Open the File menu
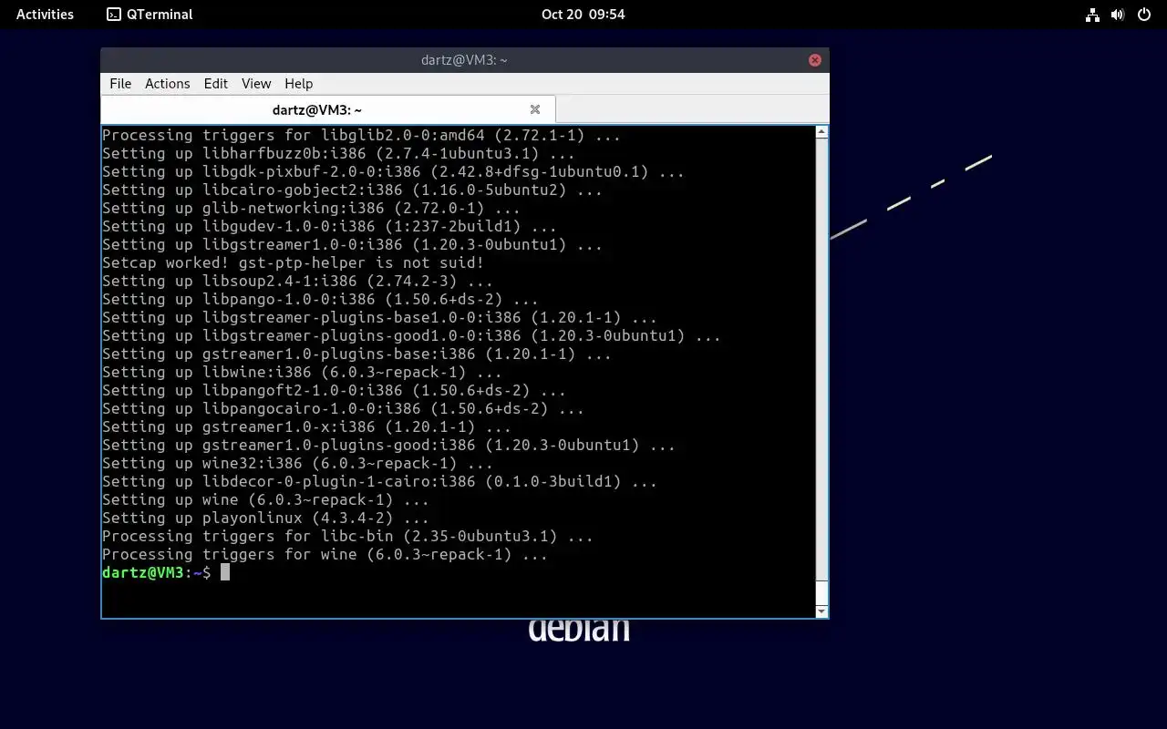Screen dimensions: 1167x729 coord(120,84)
